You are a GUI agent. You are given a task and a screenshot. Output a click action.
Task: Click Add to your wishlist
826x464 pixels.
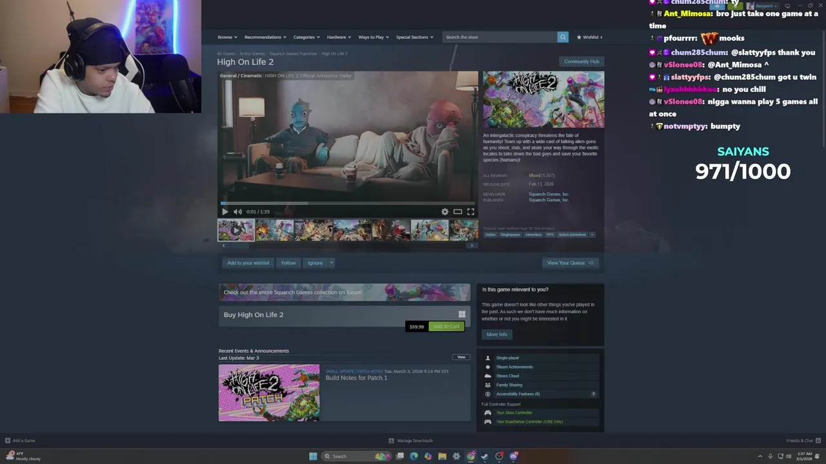tap(248, 263)
